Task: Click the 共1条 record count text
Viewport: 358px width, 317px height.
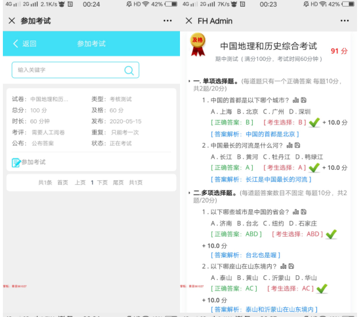Action: [x=45, y=183]
